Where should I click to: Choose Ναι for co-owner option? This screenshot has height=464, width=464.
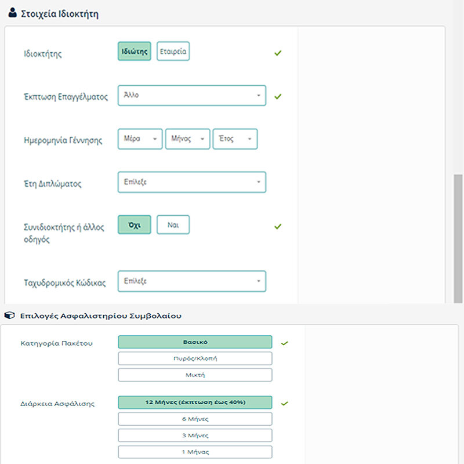coord(173,224)
